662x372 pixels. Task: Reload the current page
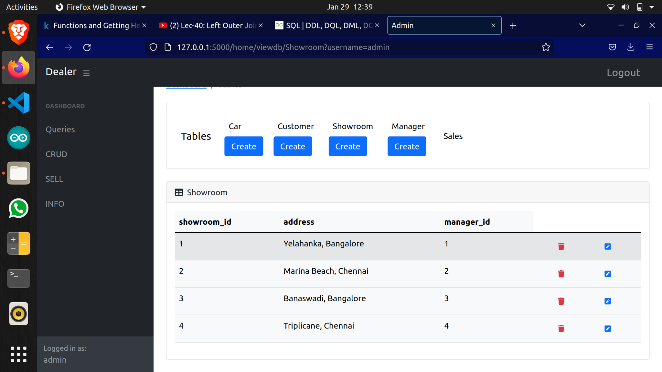pos(87,47)
